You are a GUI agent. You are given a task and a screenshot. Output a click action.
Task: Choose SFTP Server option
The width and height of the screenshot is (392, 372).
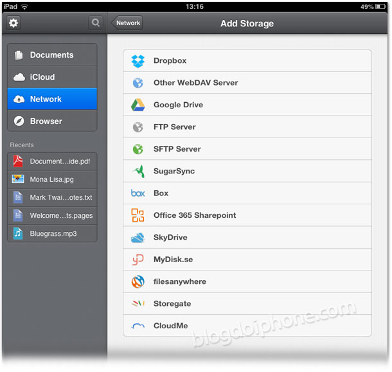click(x=247, y=149)
